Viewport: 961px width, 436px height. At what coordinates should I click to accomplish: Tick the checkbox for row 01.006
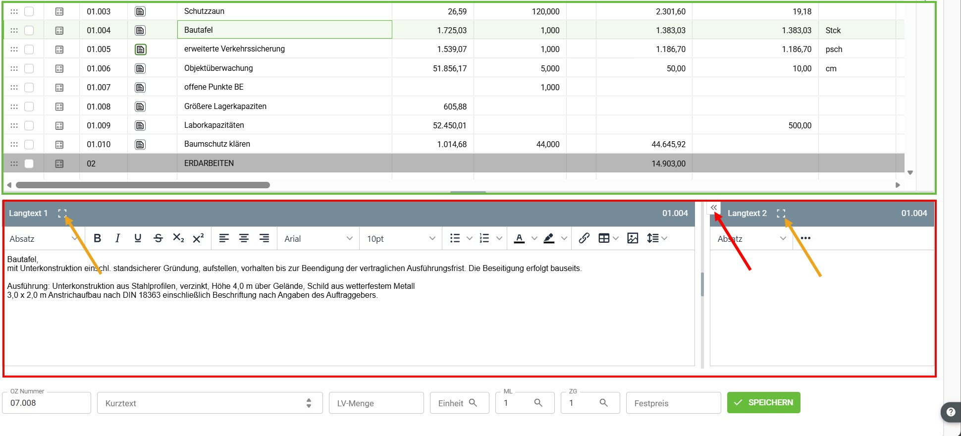click(x=29, y=68)
